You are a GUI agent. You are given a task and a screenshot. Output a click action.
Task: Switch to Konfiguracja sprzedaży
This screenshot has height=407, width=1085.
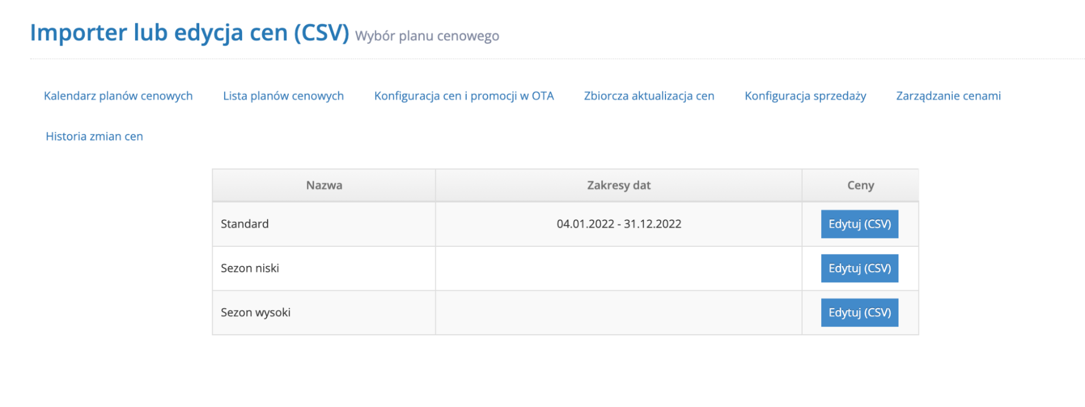point(805,96)
